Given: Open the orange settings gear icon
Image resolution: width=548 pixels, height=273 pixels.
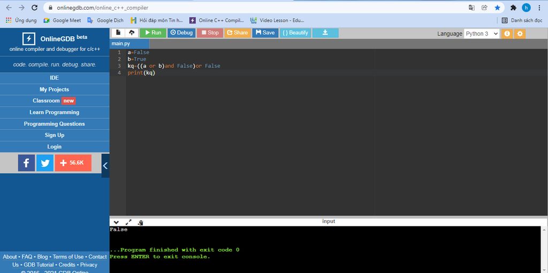Looking at the screenshot, I should (x=520, y=34).
